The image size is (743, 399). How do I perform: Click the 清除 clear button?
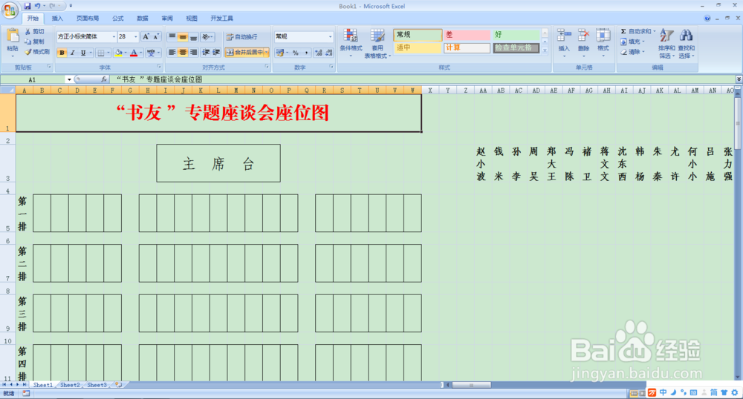coord(632,52)
